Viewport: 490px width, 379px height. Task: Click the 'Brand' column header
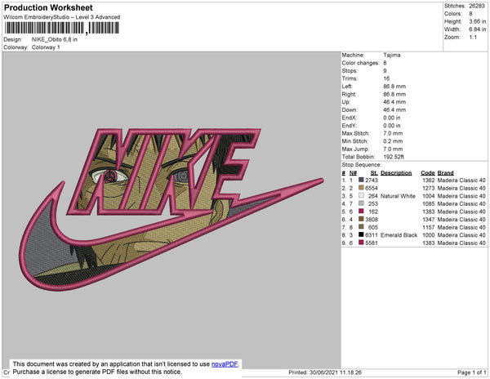click(445, 173)
